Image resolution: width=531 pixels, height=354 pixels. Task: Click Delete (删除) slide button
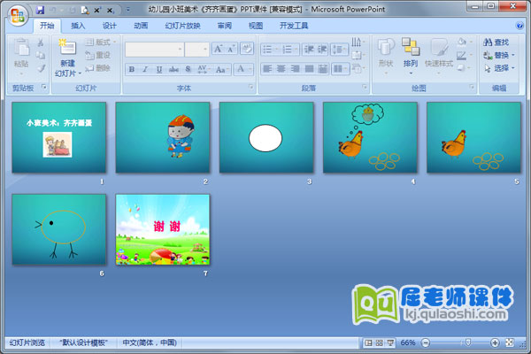pyautogui.click(x=97, y=68)
